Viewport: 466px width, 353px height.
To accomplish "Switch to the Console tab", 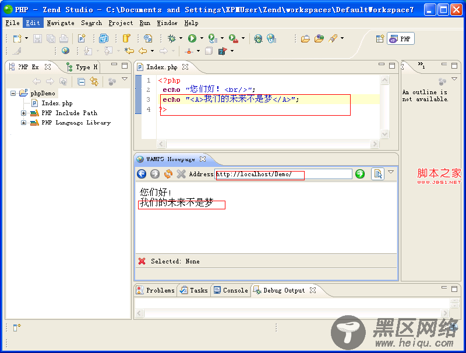I will click(x=231, y=290).
